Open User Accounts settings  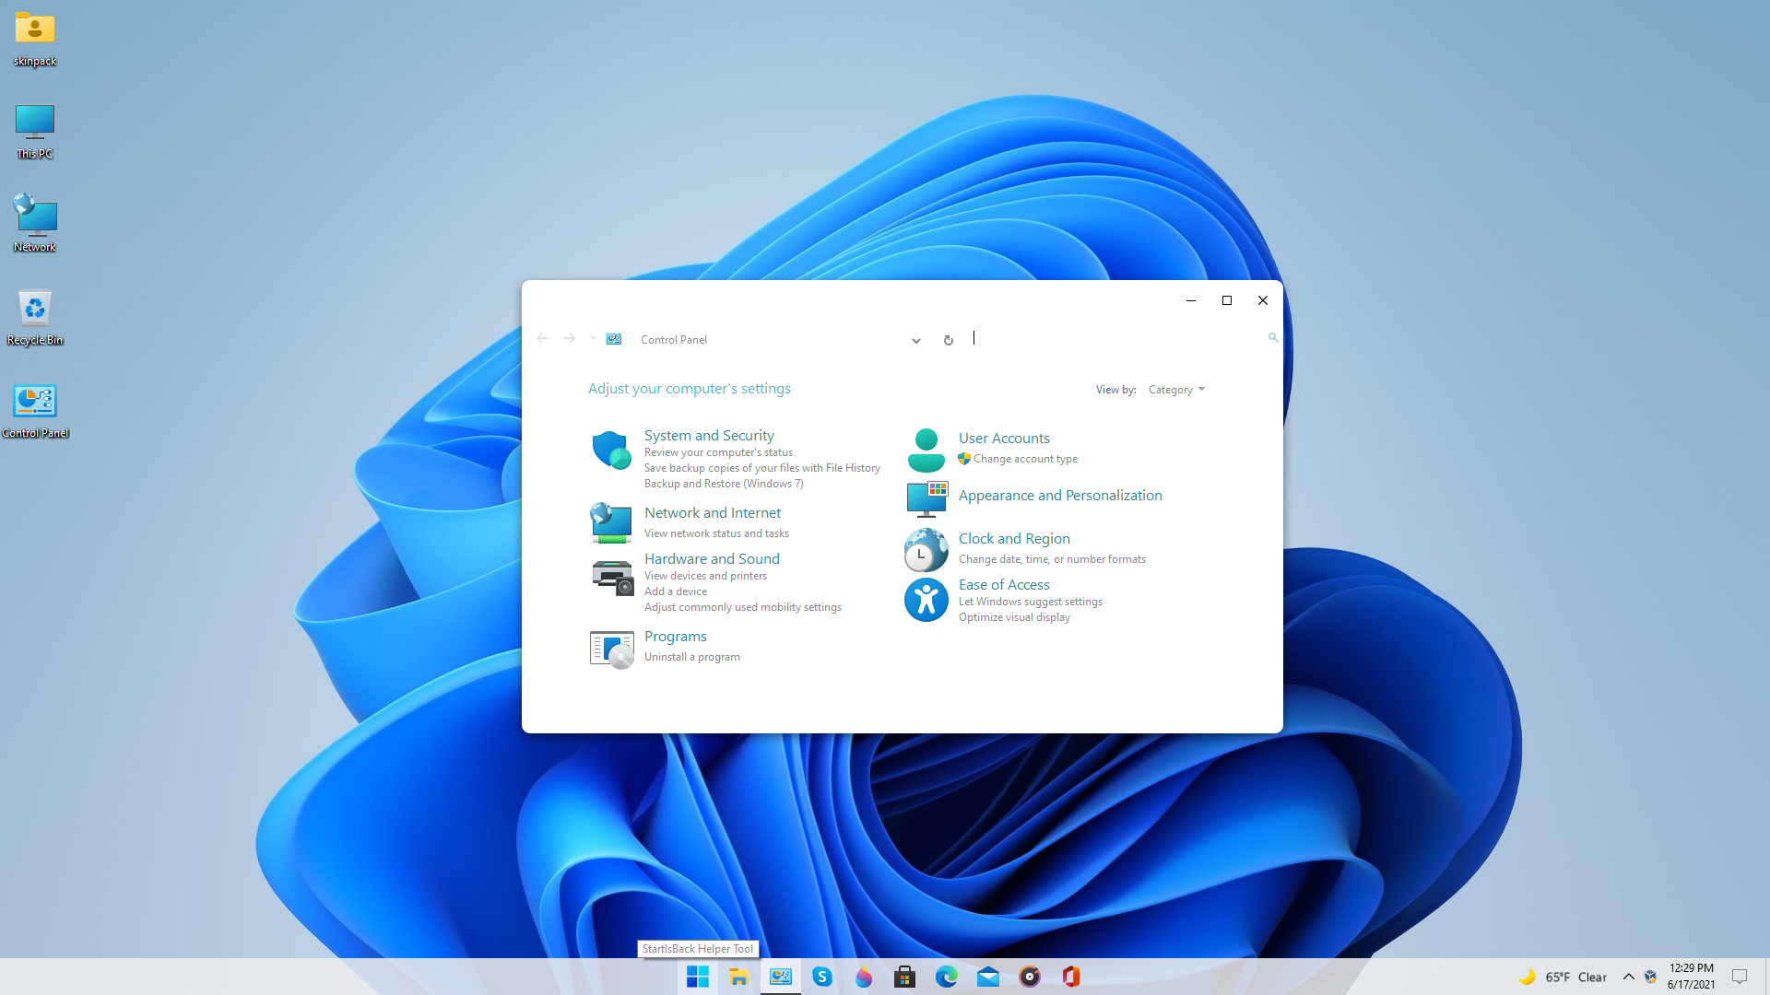tap(1003, 438)
